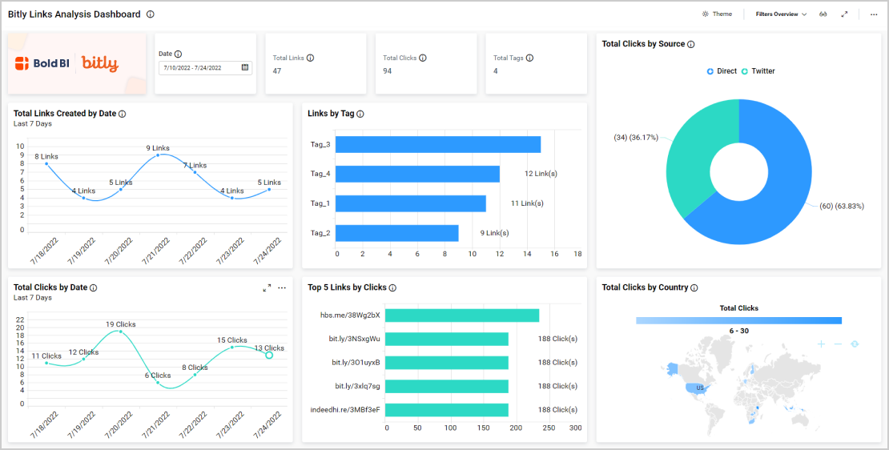
Task: Maximize the Total Clicks by Date widget
Action: [267, 287]
